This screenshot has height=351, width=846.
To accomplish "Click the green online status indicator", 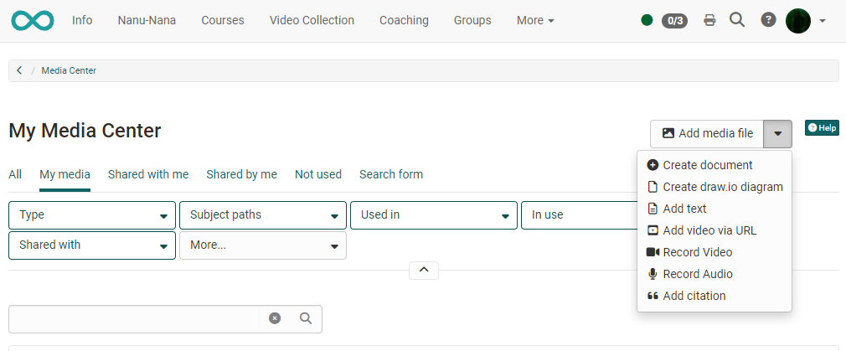I will pos(647,20).
